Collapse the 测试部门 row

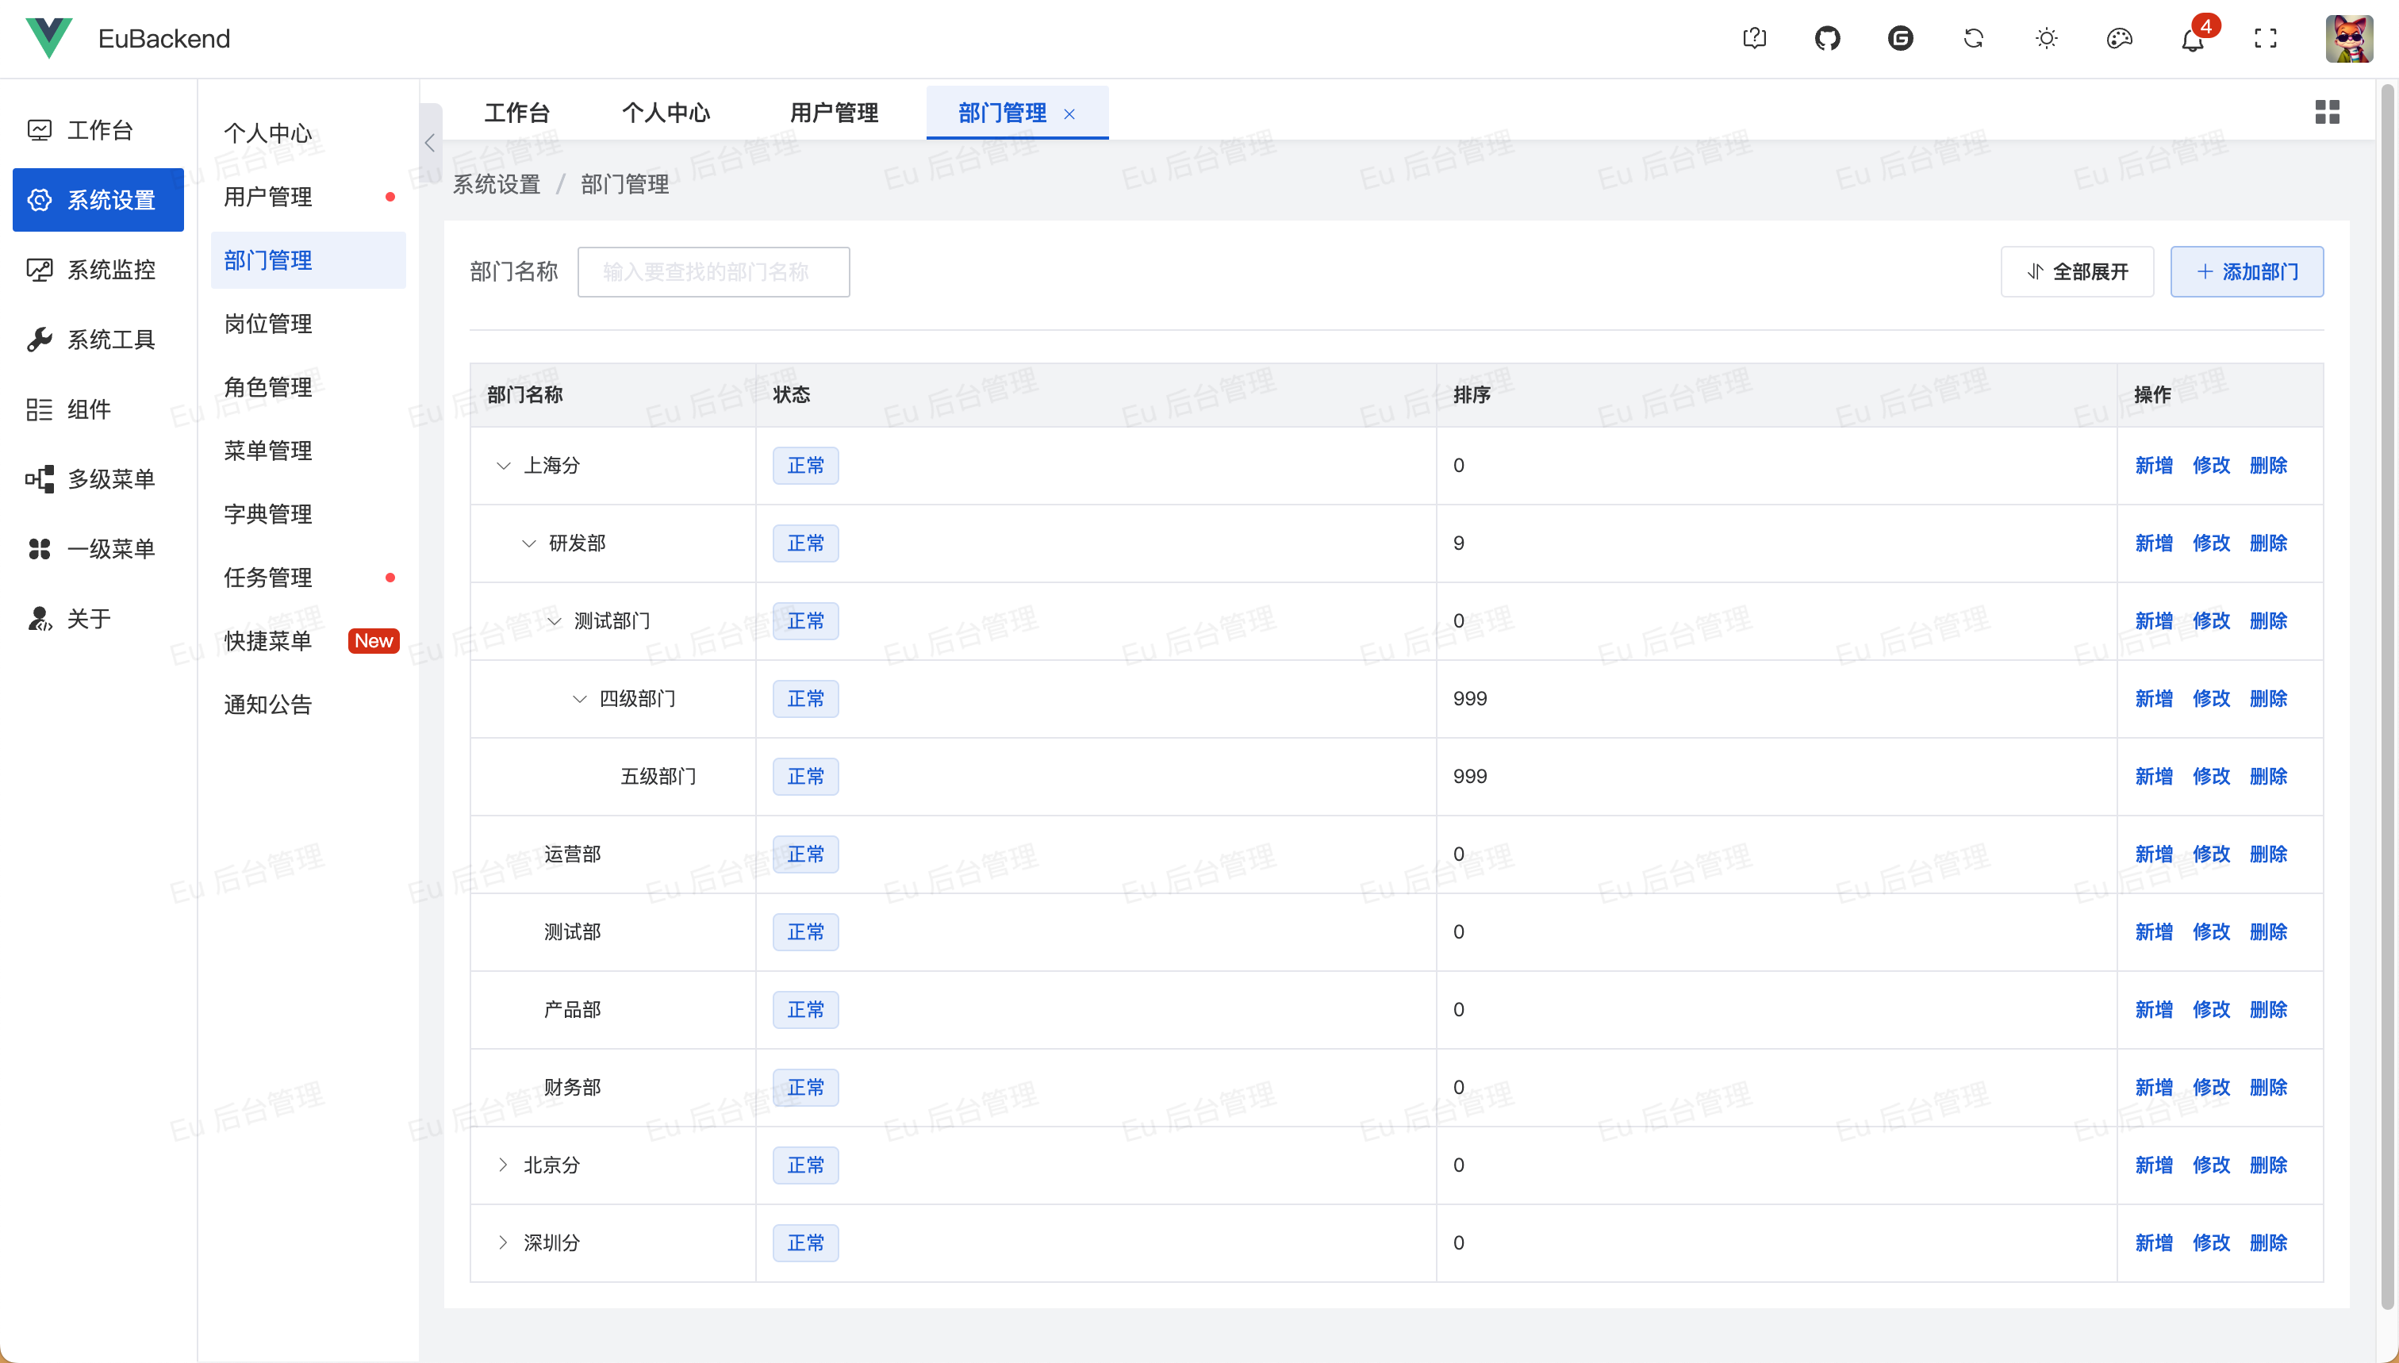(x=554, y=620)
